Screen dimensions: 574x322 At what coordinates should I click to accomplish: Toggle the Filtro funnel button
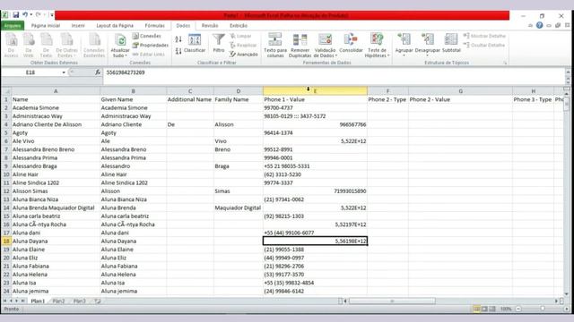pyautogui.click(x=219, y=43)
